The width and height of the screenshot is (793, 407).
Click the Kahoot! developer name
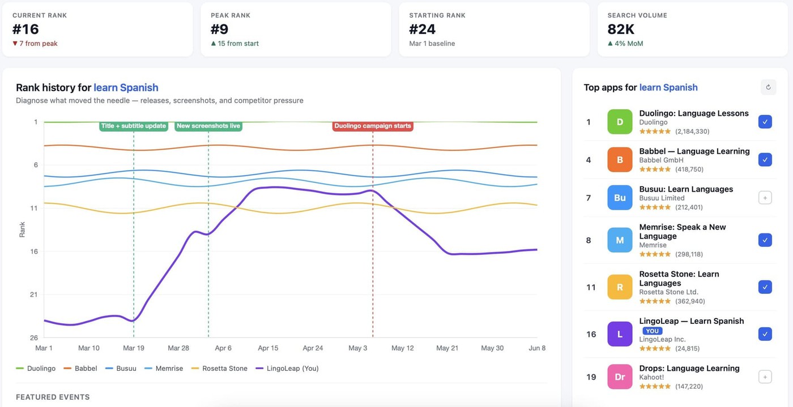tap(651, 377)
